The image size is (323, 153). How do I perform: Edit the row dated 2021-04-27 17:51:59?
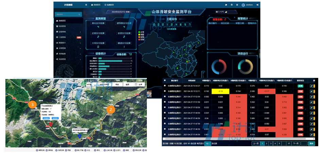coord(311,102)
